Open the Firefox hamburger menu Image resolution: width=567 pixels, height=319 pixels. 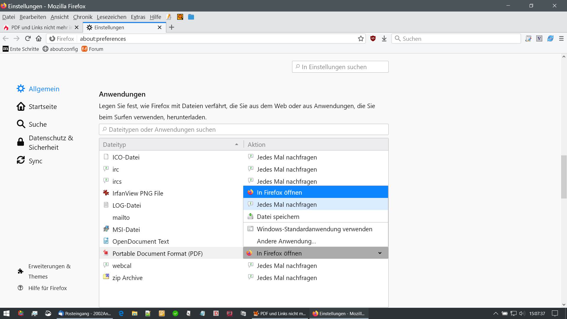click(561, 39)
